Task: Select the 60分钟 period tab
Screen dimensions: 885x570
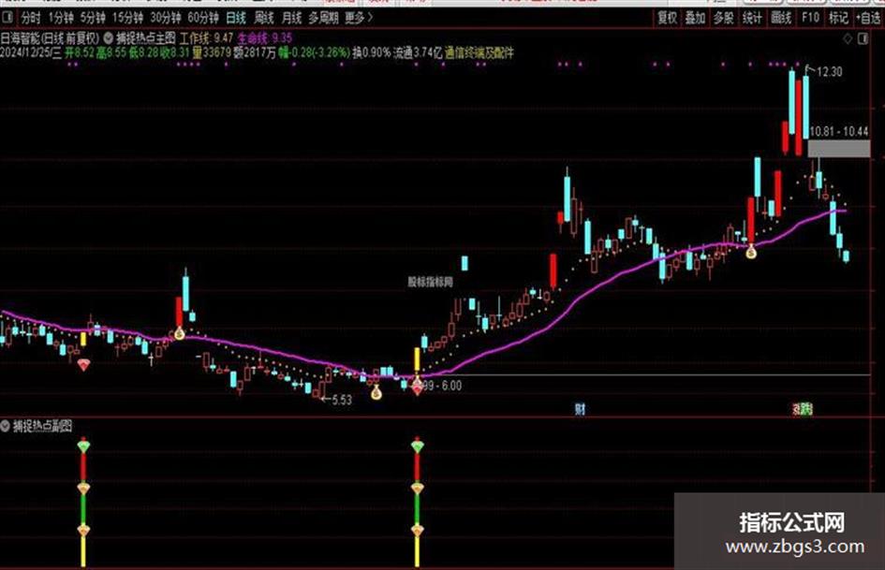Action: (203, 18)
